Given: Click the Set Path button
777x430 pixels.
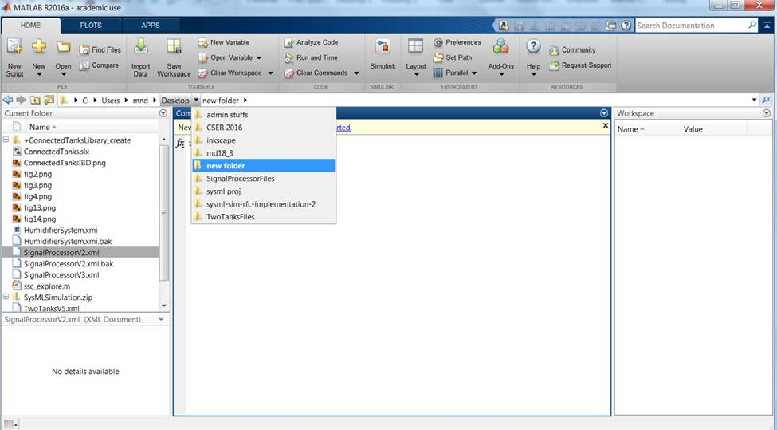Looking at the screenshot, I should click(458, 57).
